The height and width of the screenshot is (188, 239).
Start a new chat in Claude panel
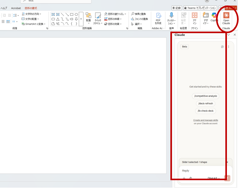point(222,46)
